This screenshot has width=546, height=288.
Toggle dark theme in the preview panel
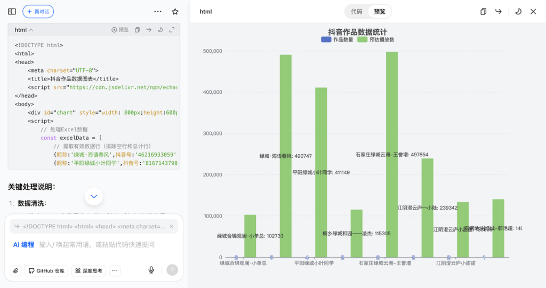518,12
